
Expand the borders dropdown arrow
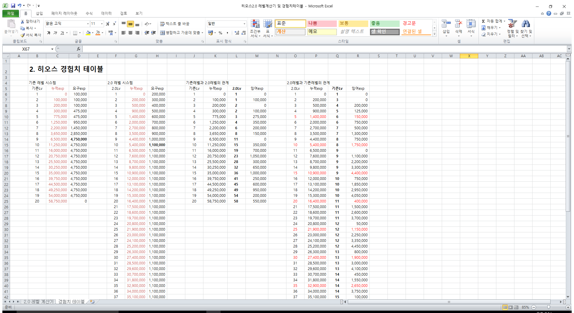point(80,33)
